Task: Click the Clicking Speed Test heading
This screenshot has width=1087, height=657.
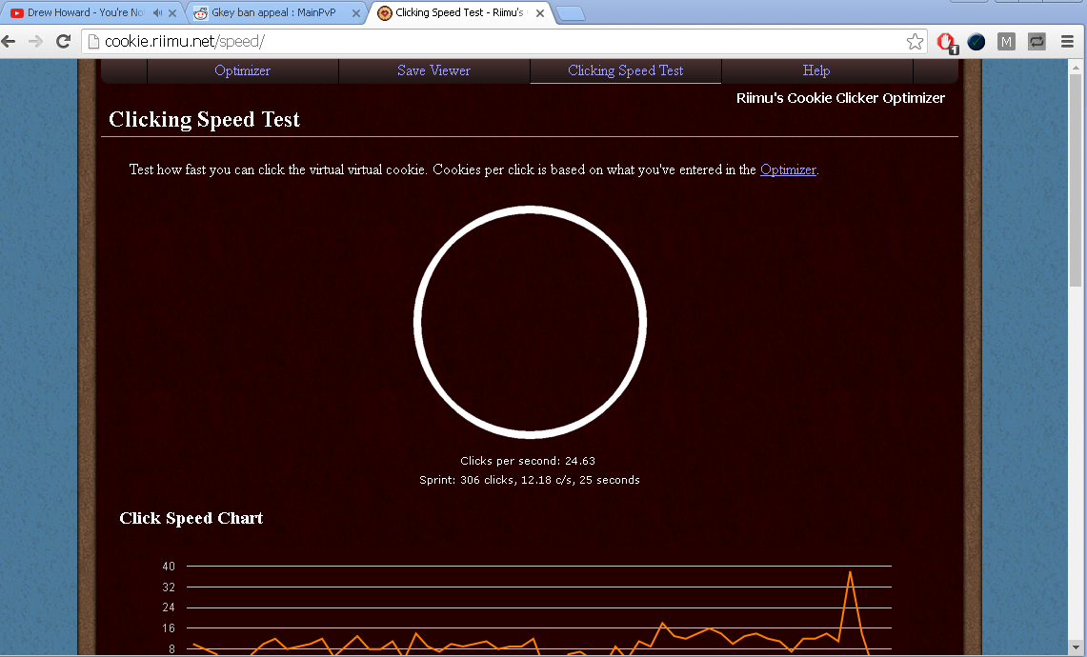Action: [205, 120]
